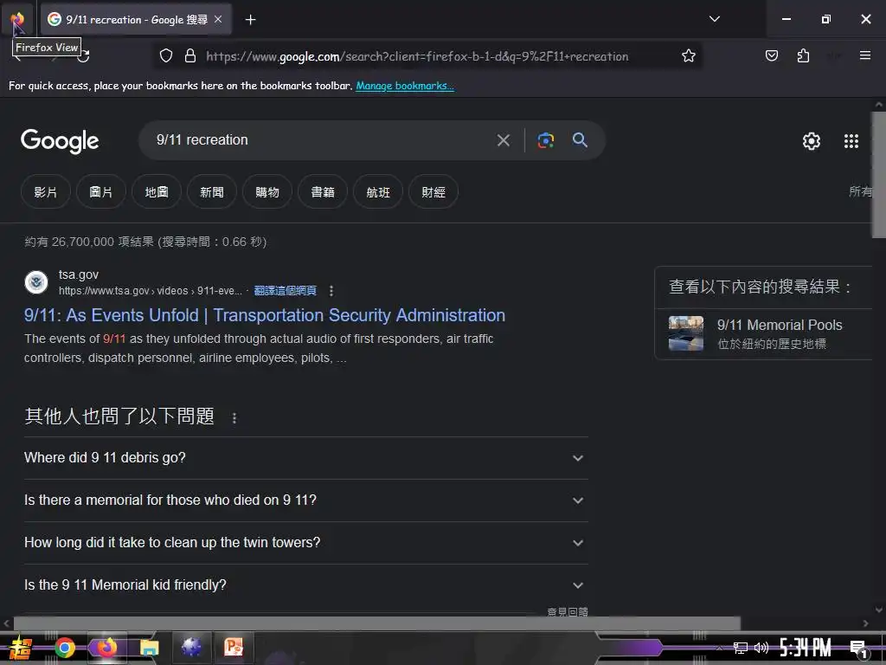886x665 pixels.
Task: Click the volume speaker tray icon
Action: click(x=761, y=648)
